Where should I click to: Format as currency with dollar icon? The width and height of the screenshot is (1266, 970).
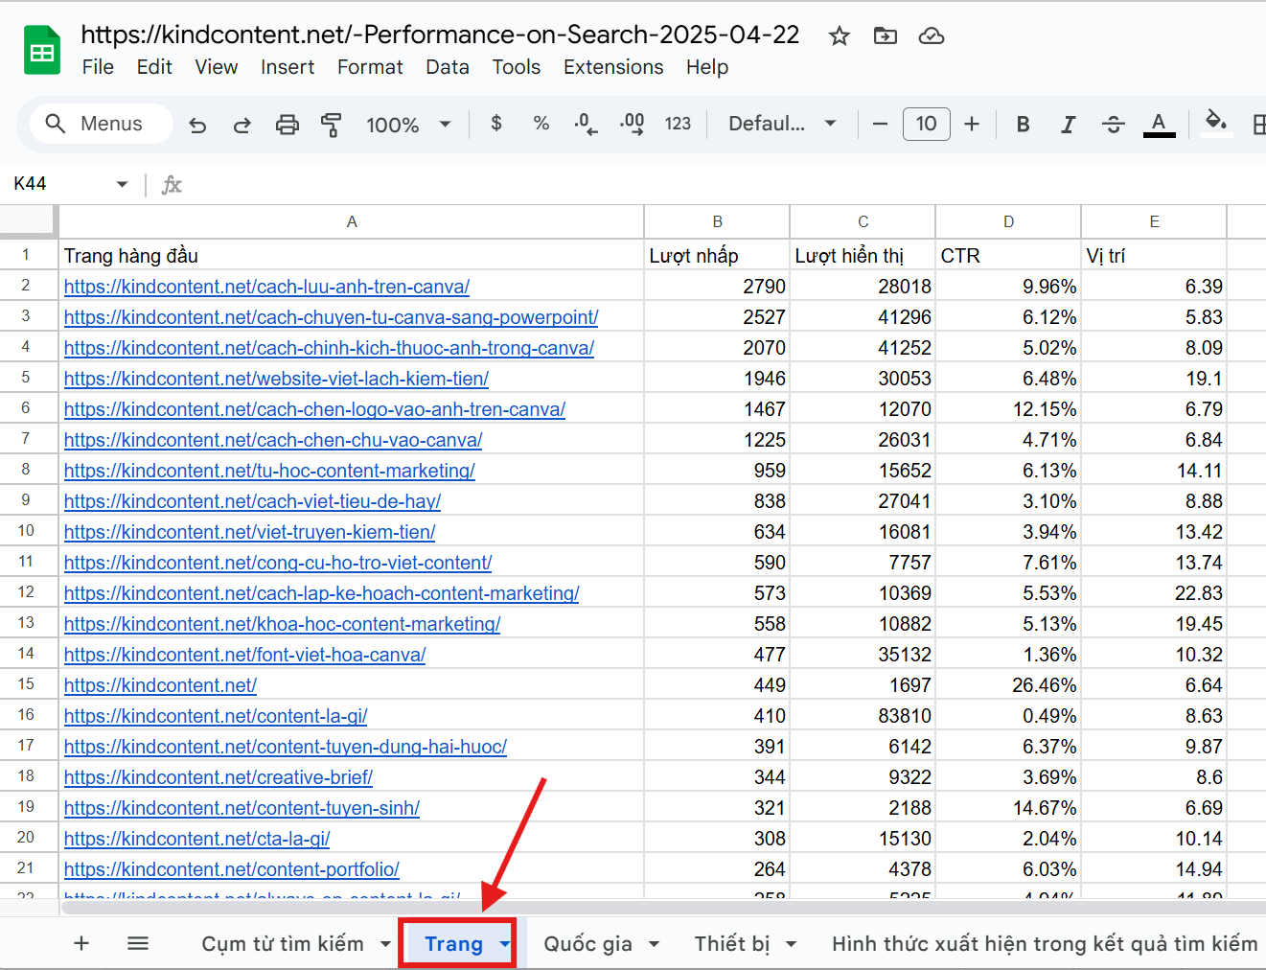pos(496,124)
